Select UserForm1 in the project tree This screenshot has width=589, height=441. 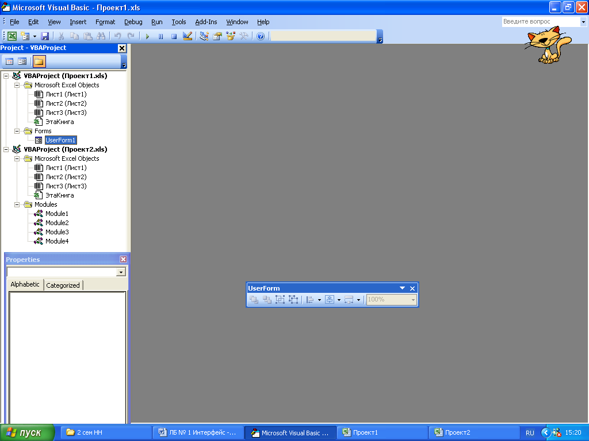coord(60,140)
